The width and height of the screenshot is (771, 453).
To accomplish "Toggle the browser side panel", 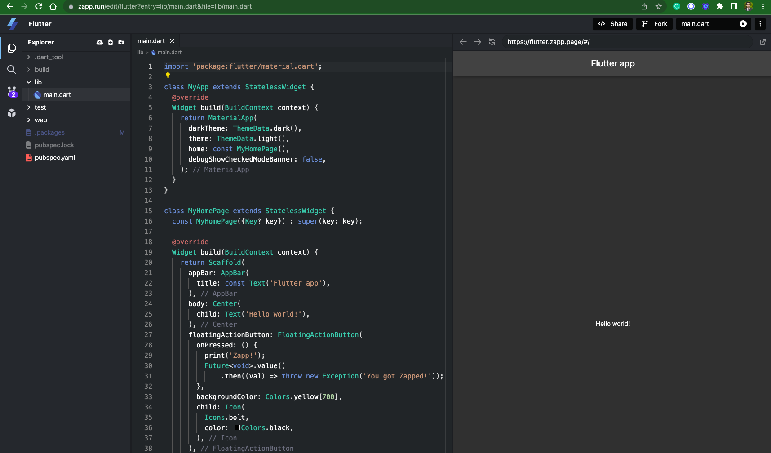I will click(734, 6).
